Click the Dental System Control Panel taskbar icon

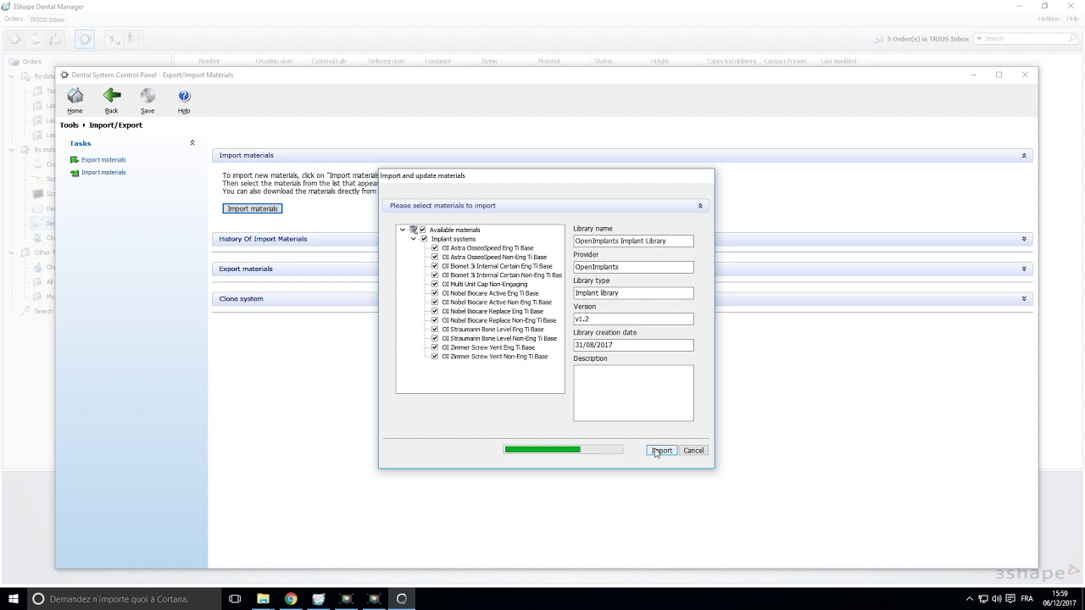(x=402, y=599)
